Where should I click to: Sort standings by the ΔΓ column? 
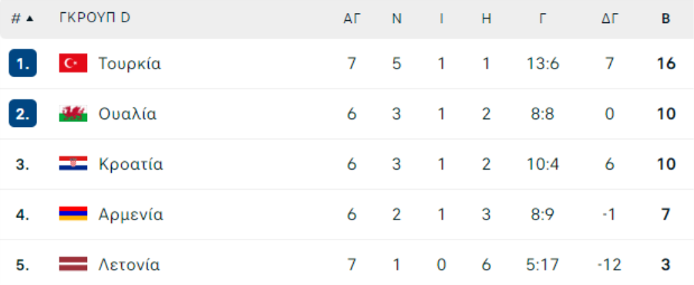click(609, 18)
